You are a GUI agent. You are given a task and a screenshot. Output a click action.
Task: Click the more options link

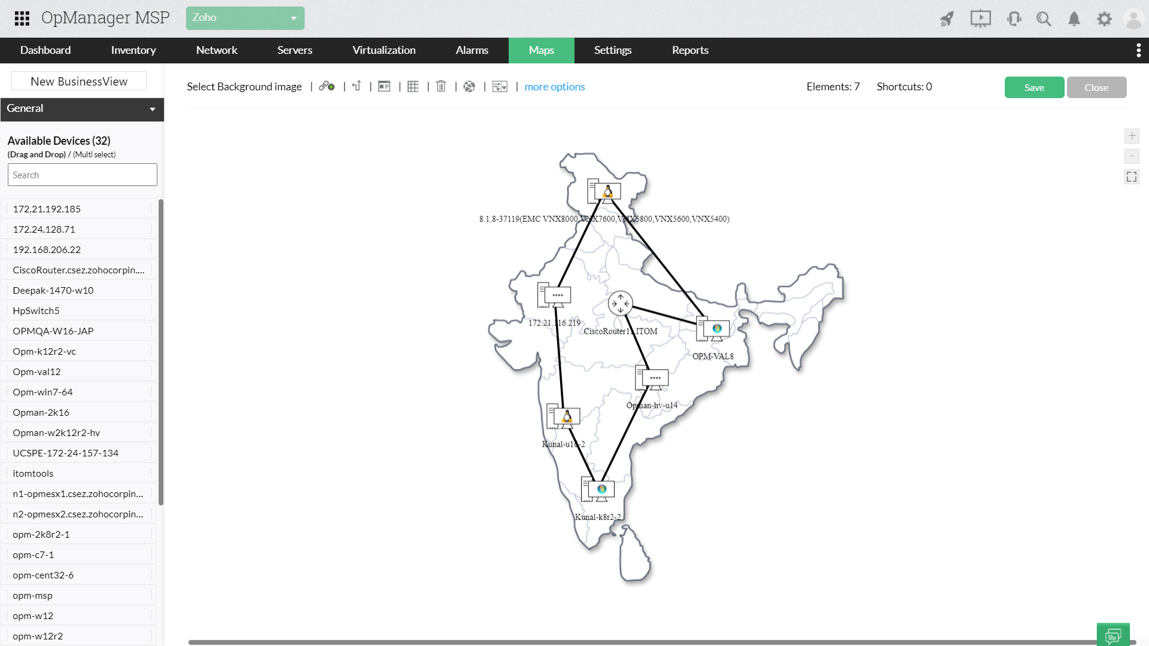554,87
